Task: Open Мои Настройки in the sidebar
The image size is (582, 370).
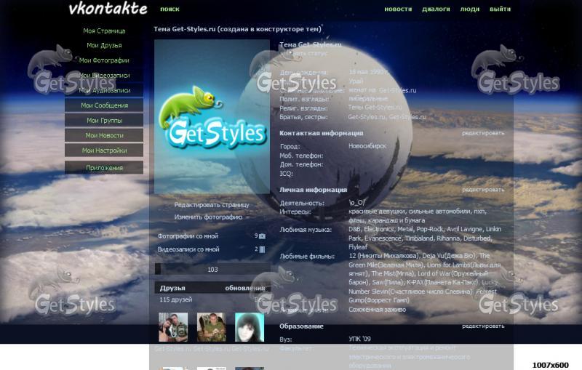Action: tap(104, 150)
